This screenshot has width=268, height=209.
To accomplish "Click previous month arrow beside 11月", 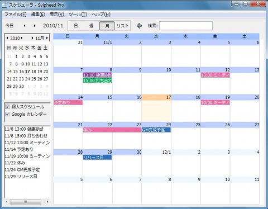I will 32,38.
